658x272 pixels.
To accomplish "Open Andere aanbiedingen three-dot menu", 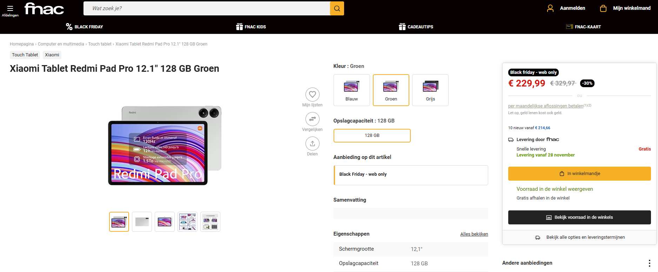I will tap(649, 263).
